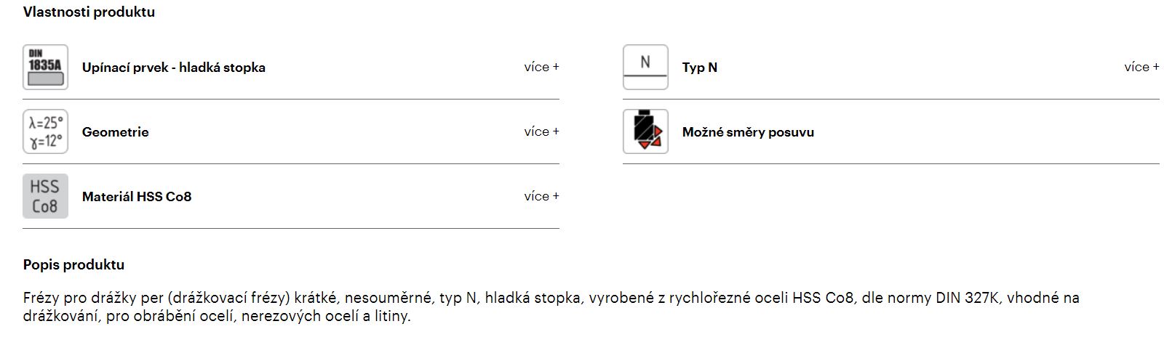Click the DIN 1835A shank icon
The width and height of the screenshot is (1164, 353).
coord(45,67)
